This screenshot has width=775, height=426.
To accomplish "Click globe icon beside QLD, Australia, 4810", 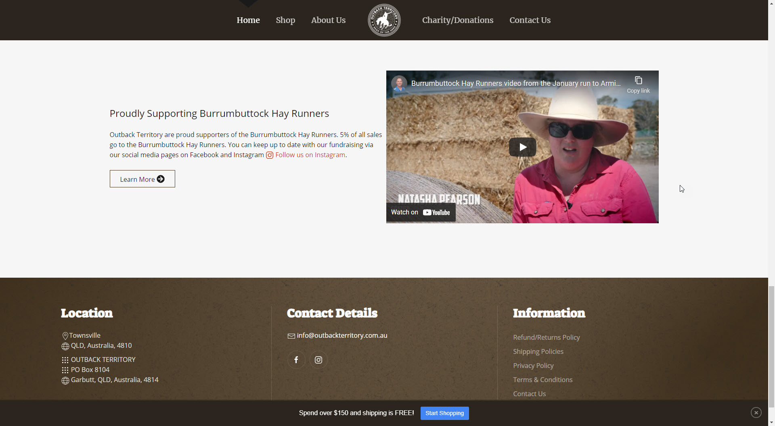I will [65, 346].
